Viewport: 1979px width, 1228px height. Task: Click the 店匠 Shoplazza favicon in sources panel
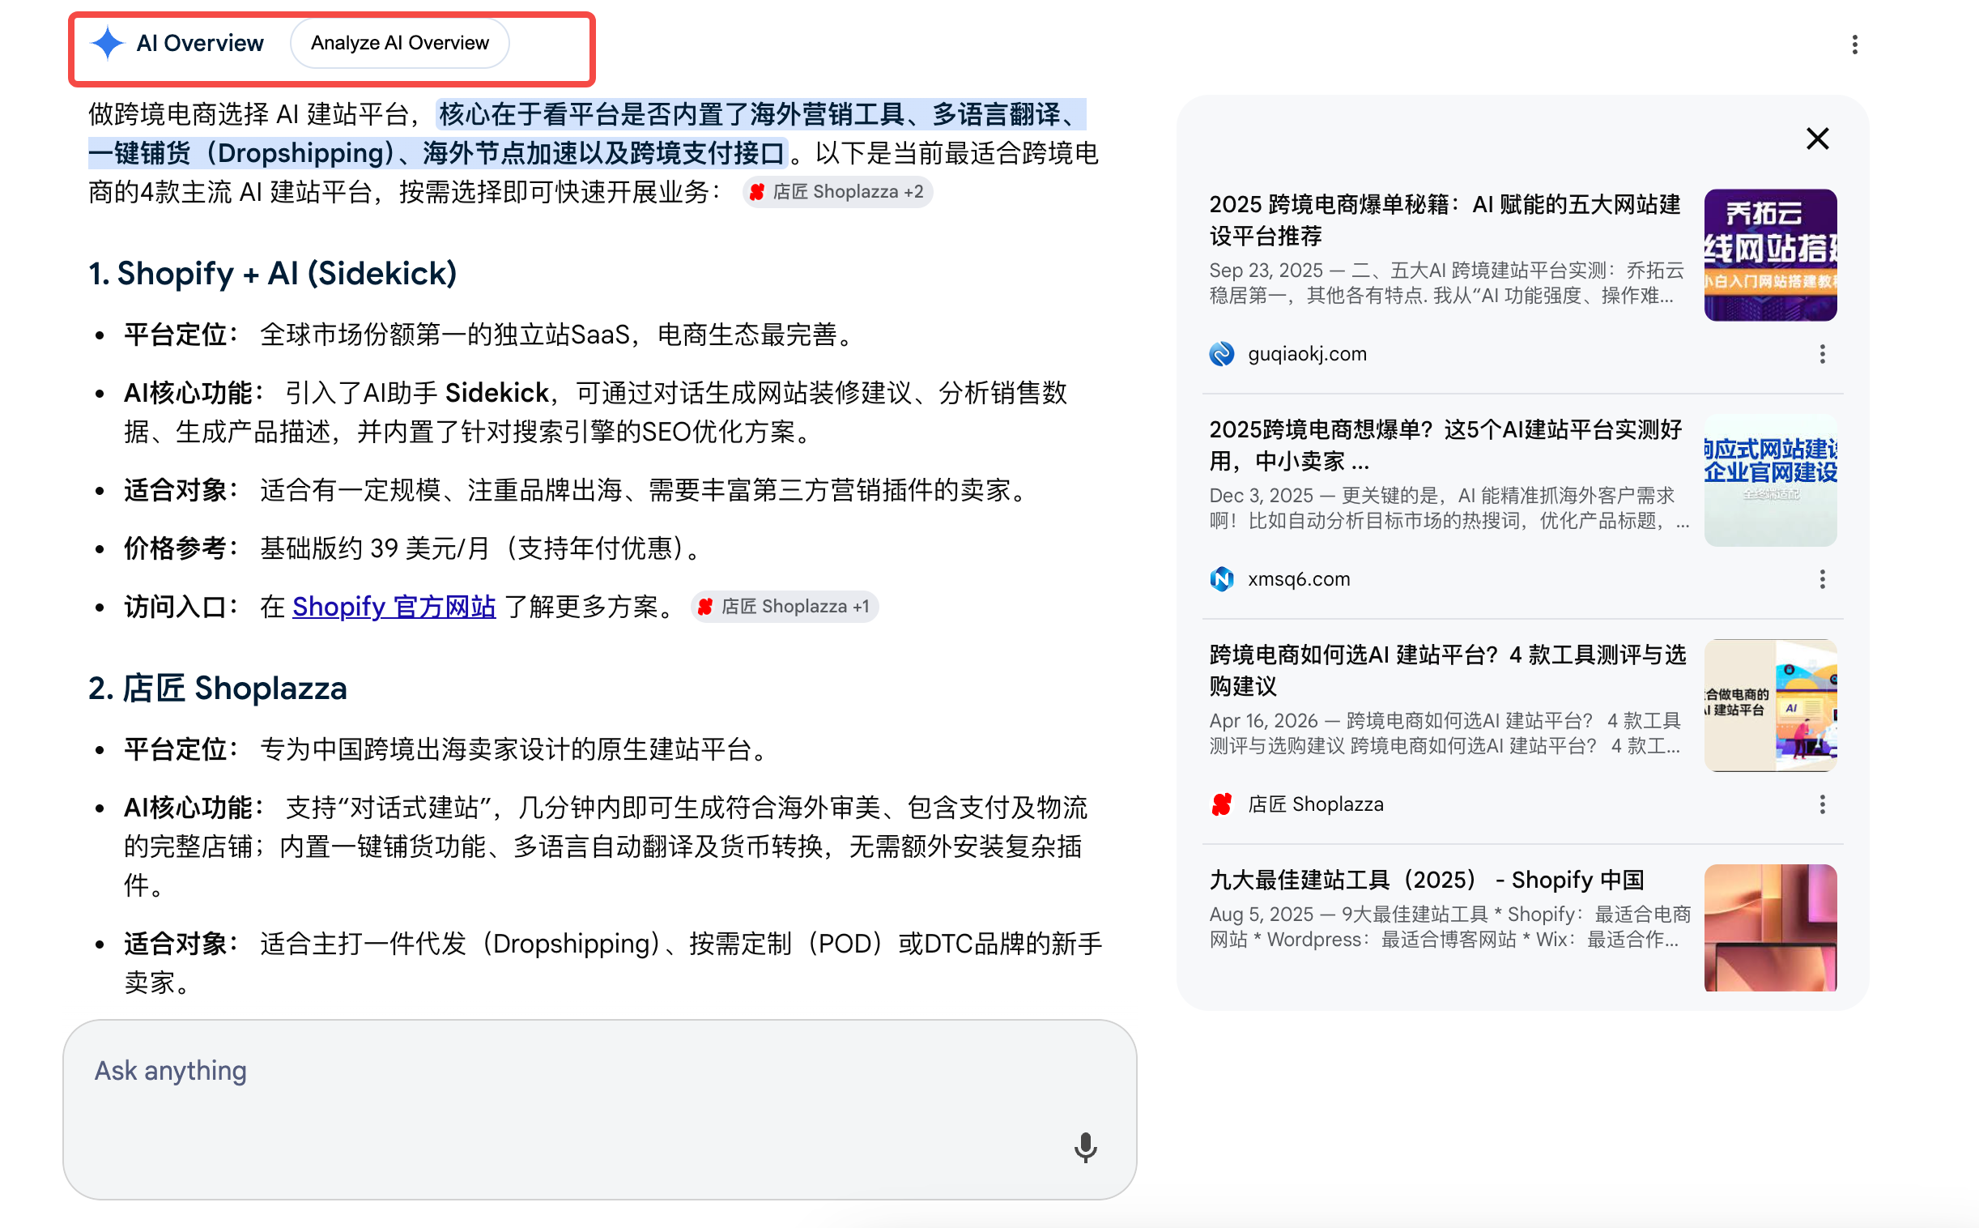(x=1221, y=805)
